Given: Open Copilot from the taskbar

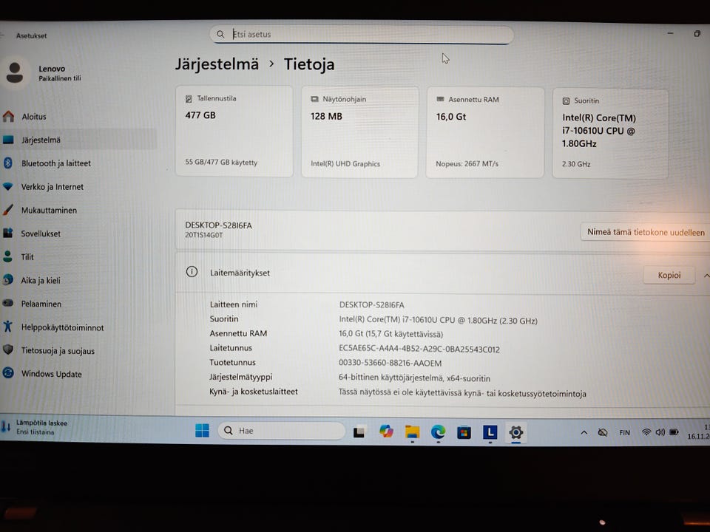Looking at the screenshot, I should pos(386,432).
